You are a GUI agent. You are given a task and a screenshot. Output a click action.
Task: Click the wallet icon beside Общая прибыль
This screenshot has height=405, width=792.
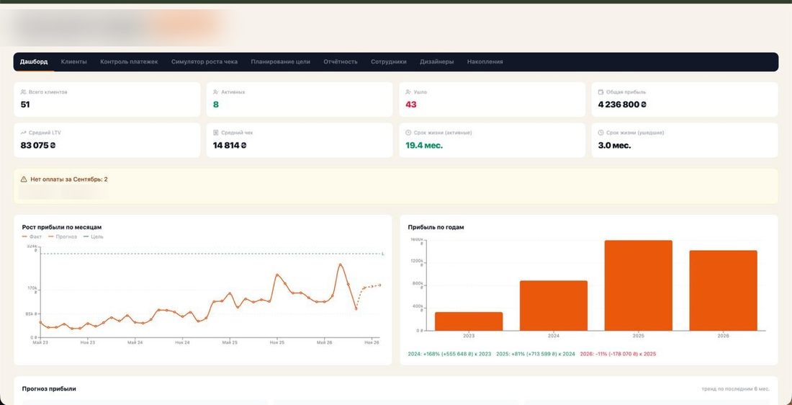600,92
